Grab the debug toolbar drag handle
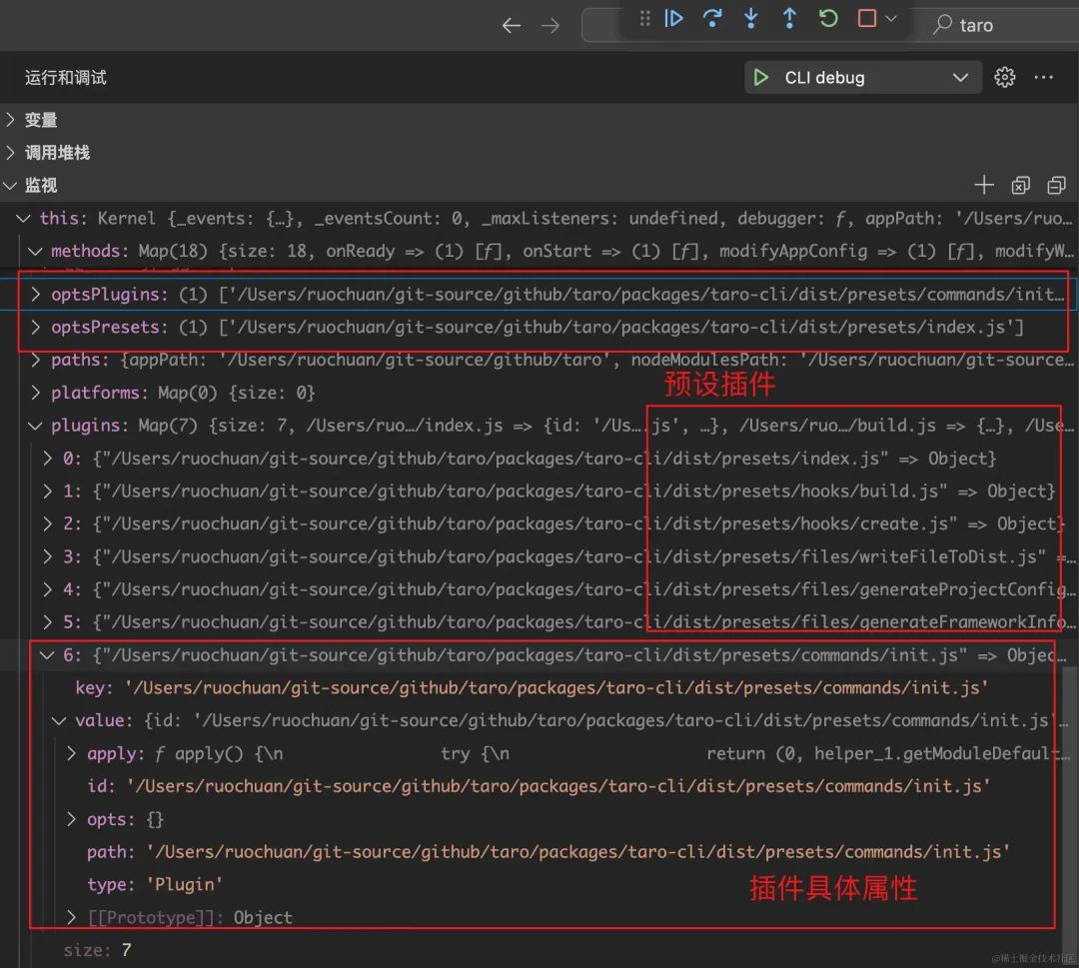Image resolution: width=1079 pixels, height=968 pixels. pos(644,18)
